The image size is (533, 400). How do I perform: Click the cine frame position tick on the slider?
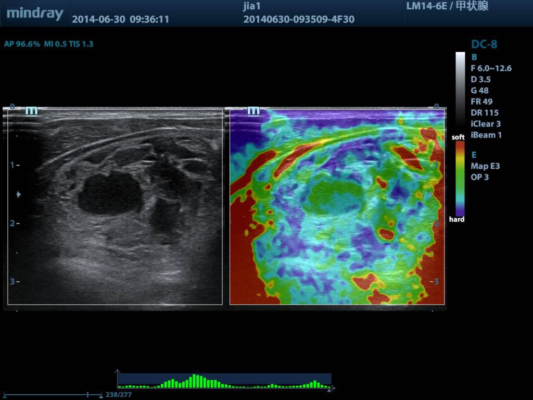88,395
